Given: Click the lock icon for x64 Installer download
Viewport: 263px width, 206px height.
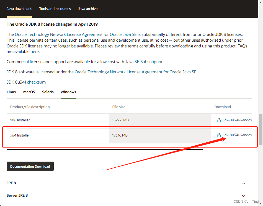Looking at the screenshot, I should coord(219,135).
